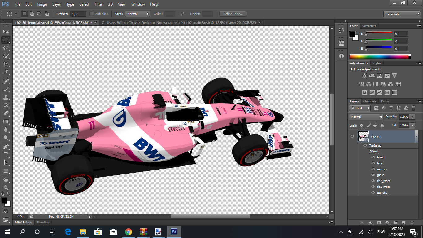Select the Brush tool
Screen dimensions: 423x238
[x=6, y=89]
